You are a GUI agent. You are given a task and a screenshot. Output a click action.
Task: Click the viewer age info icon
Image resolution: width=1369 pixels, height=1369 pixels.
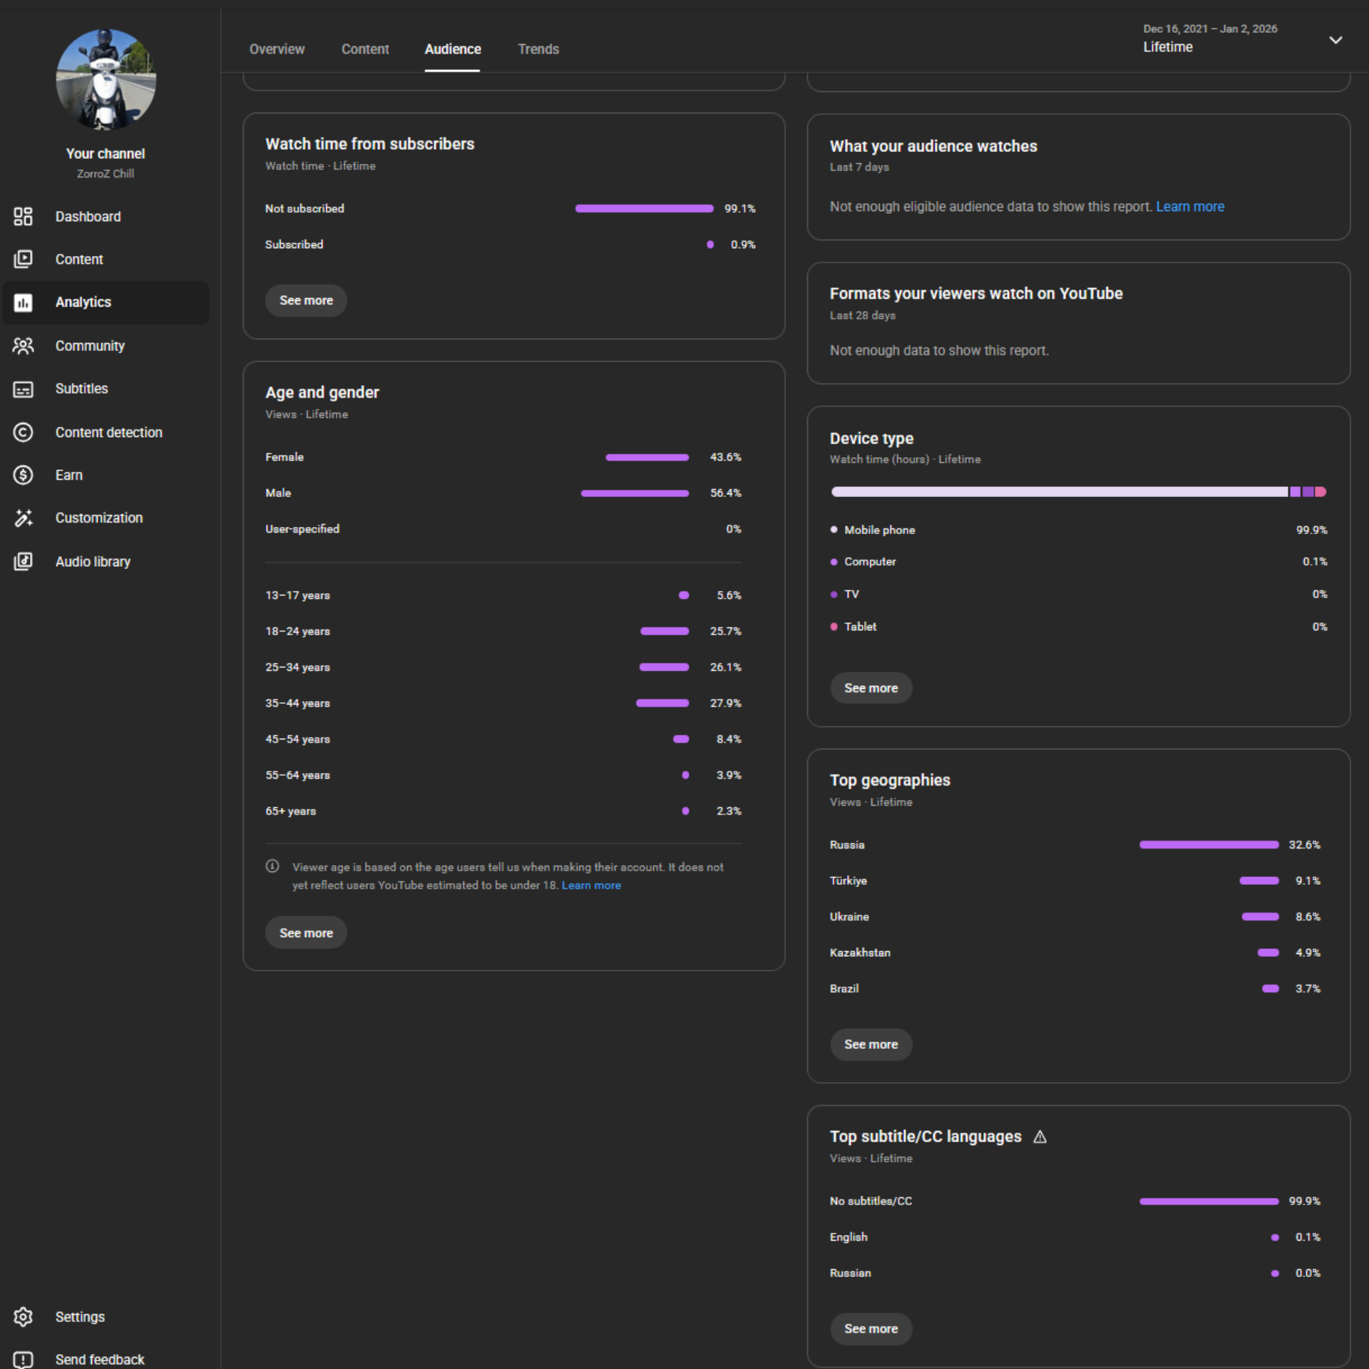click(x=272, y=866)
